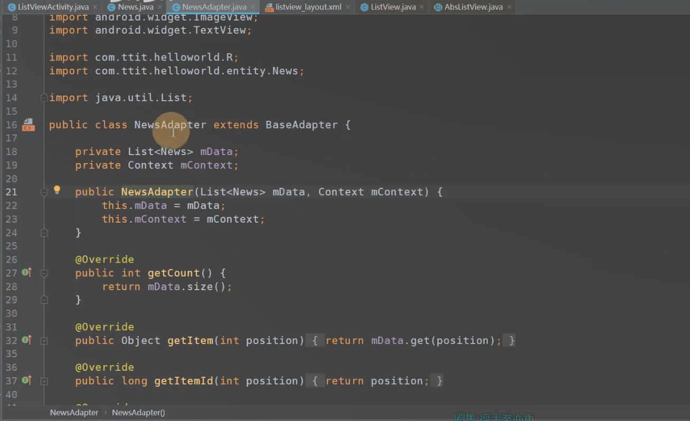This screenshot has height=421, width=690.
Task: Click the class name NewsAdapter on line 16
Action: 170,125
